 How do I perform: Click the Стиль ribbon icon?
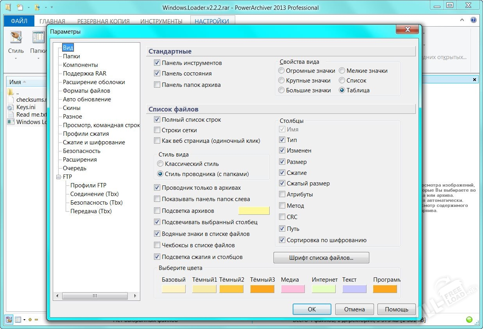[16, 37]
